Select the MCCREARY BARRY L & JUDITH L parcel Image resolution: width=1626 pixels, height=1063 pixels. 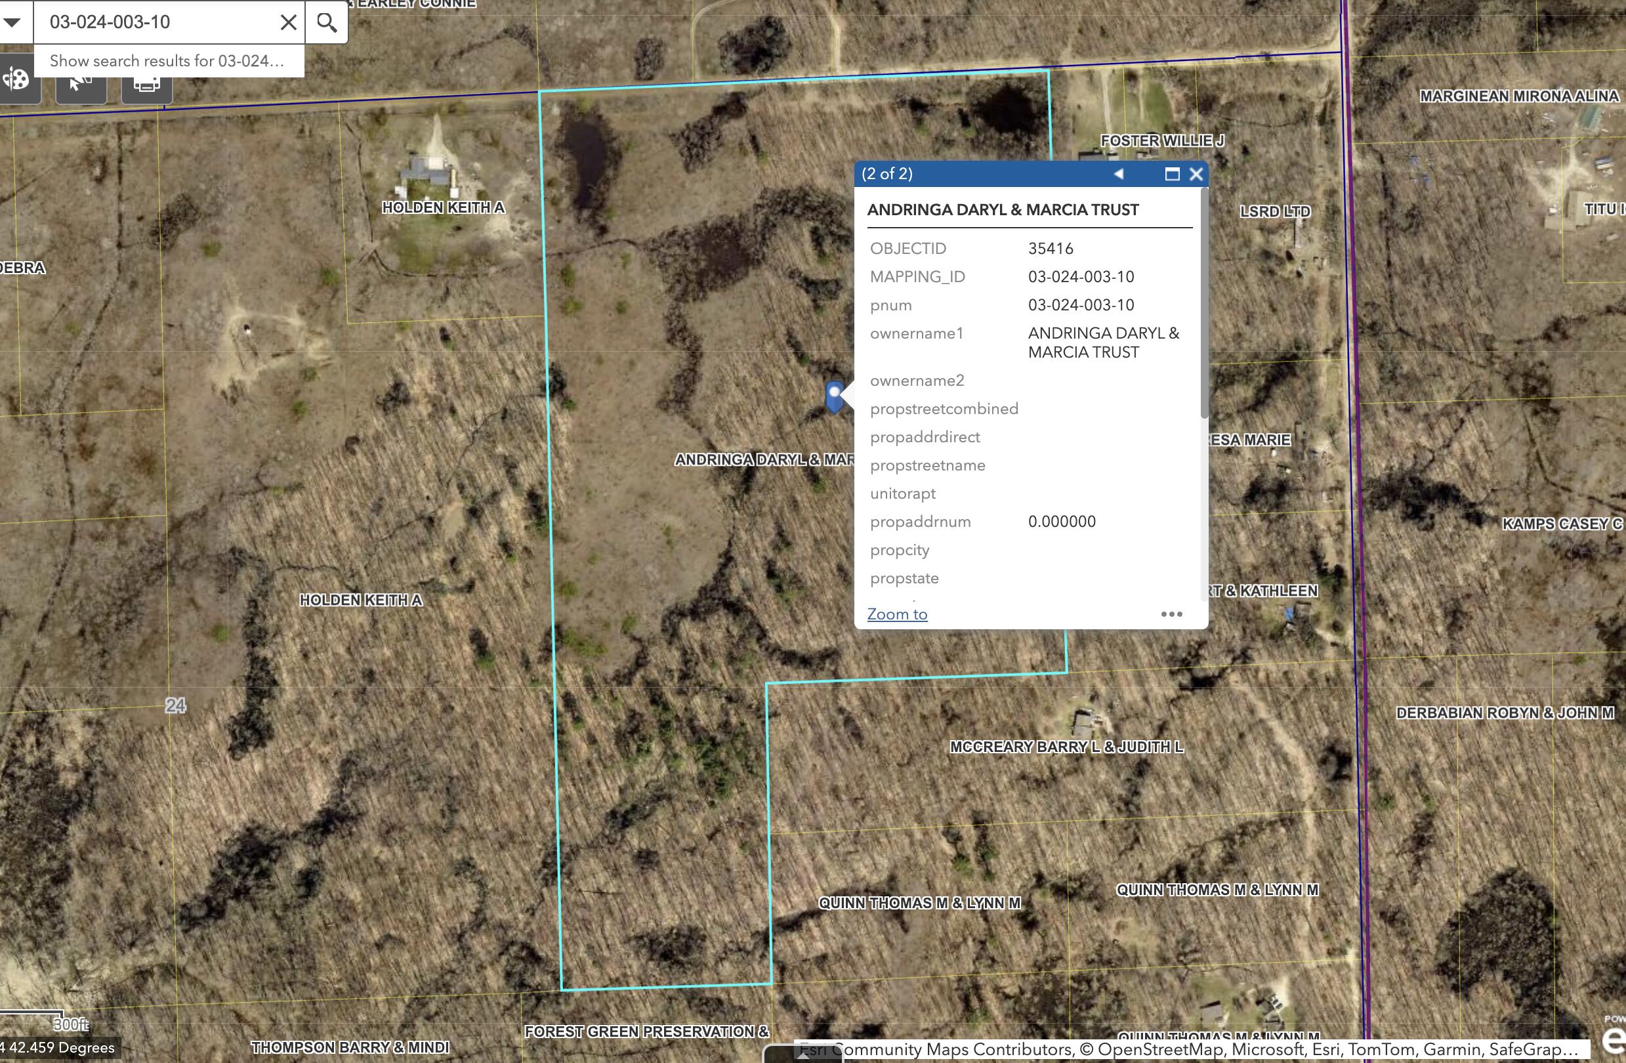(x=1066, y=747)
